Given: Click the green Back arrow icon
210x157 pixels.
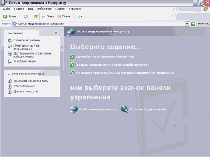Looking at the screenshot, I should point(5,17).
